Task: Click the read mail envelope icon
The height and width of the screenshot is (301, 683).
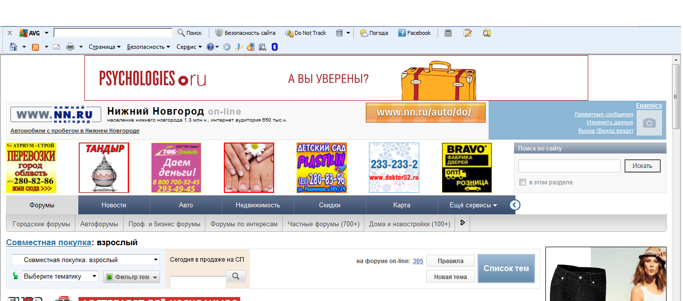Action: click(x=56, y=47)
